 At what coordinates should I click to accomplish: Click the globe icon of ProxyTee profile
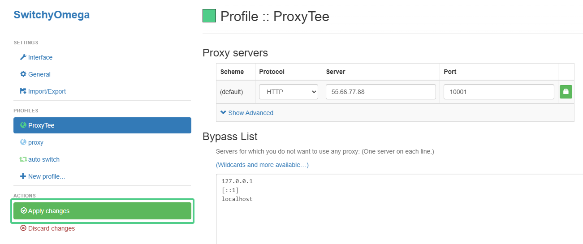(x=23, y=125)
